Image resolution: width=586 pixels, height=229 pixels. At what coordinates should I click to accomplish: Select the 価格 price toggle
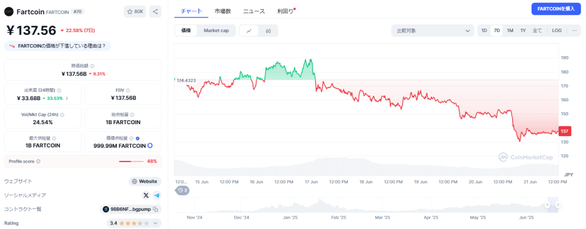[186, 30]
